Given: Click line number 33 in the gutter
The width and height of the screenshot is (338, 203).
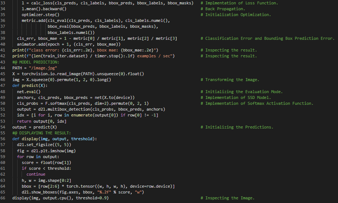Looking at the screenshot, I should click(3, 3).
